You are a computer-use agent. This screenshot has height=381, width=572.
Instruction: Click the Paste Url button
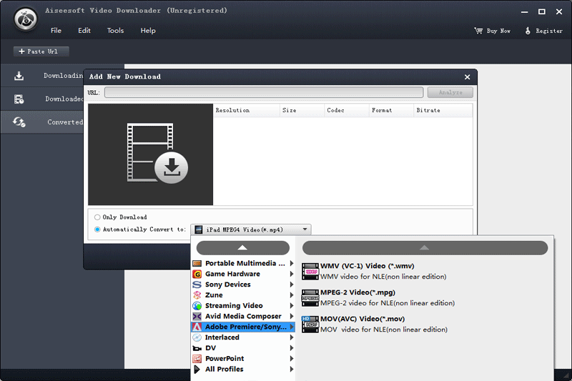[x=41, y=51]
